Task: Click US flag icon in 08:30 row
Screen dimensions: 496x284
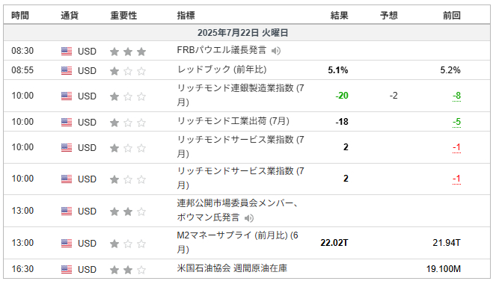Action: coord(67,51)
